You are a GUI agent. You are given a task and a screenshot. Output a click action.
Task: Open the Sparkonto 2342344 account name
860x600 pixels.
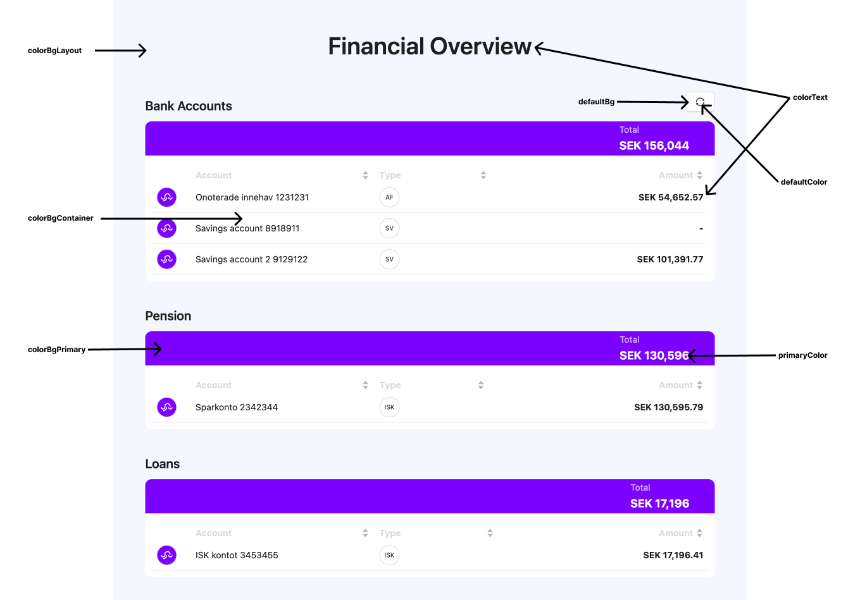pyautogui.click(x=237, y=407)
